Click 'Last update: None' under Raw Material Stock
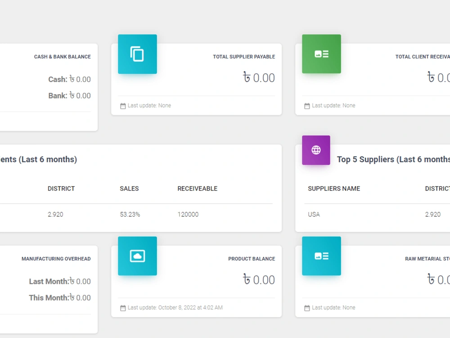This screenshot has height=338, width=450. coord(333,307)
